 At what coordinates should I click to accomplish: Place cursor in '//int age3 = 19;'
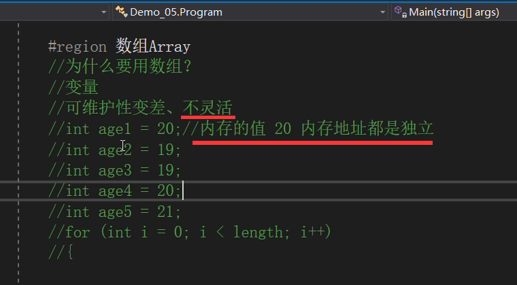coord(115,171)
